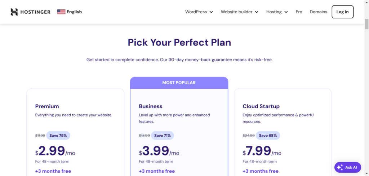
Task: Open the Pro menu item
Action: pos(299,12)
